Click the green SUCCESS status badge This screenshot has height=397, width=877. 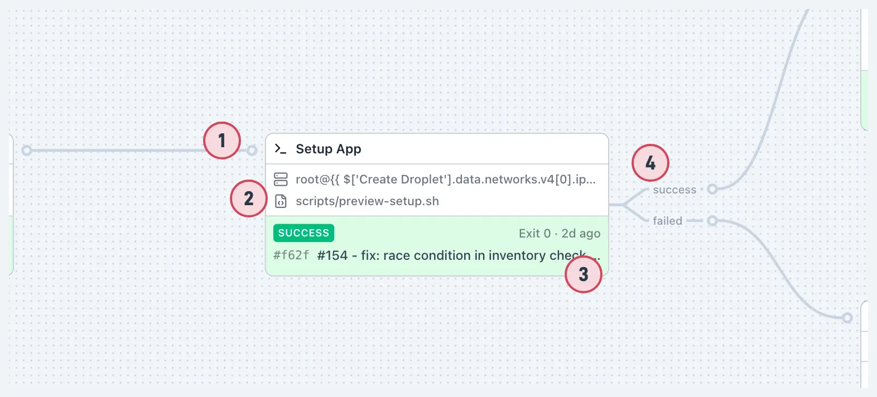tap(303, 233)
